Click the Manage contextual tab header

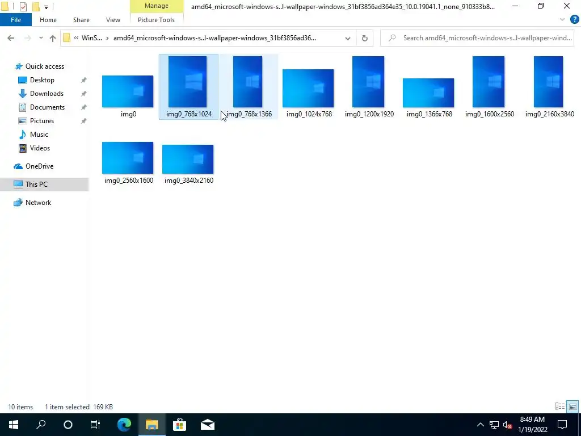point(157,6)
